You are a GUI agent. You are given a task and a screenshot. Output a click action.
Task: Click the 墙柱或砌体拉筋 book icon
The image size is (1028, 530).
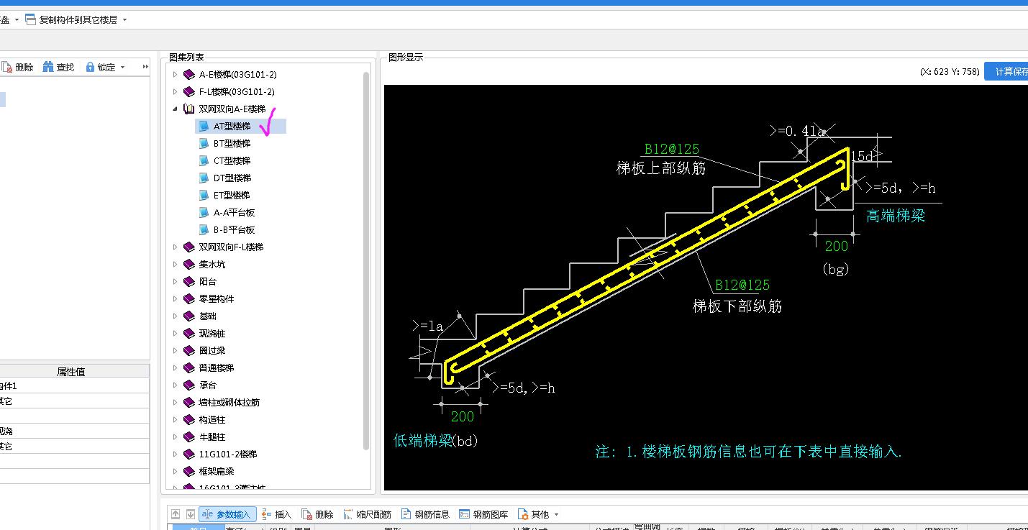pos(189,402)
